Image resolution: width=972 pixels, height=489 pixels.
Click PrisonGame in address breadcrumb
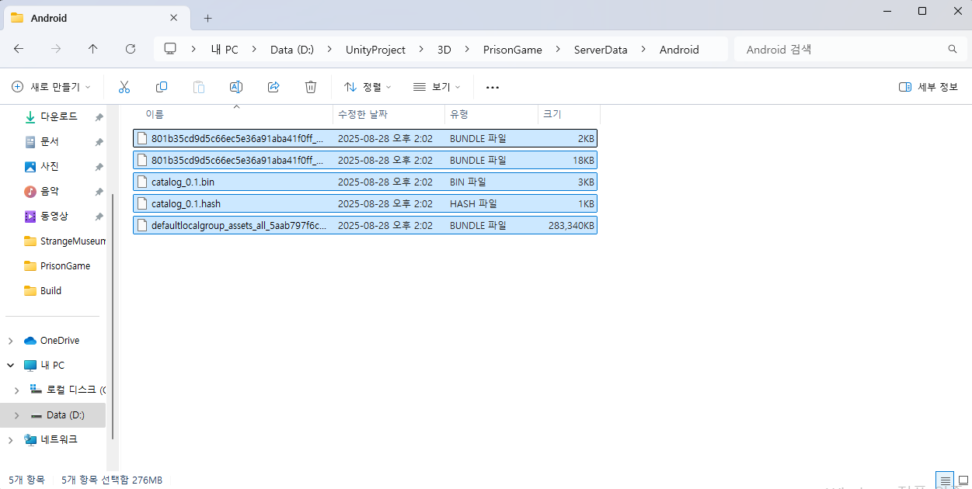[513, 49]
